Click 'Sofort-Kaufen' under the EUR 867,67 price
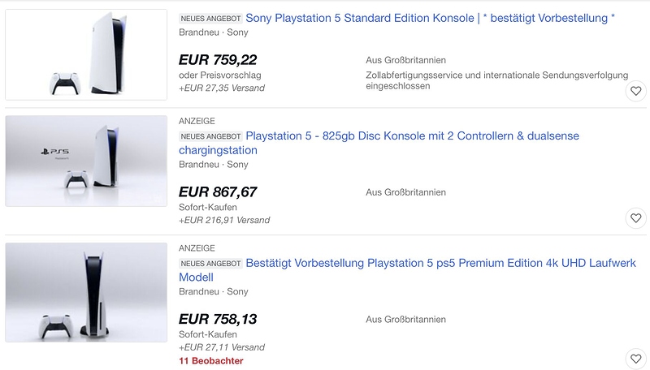Viewport: 650px width, 370px height. [x=208, y=208]
